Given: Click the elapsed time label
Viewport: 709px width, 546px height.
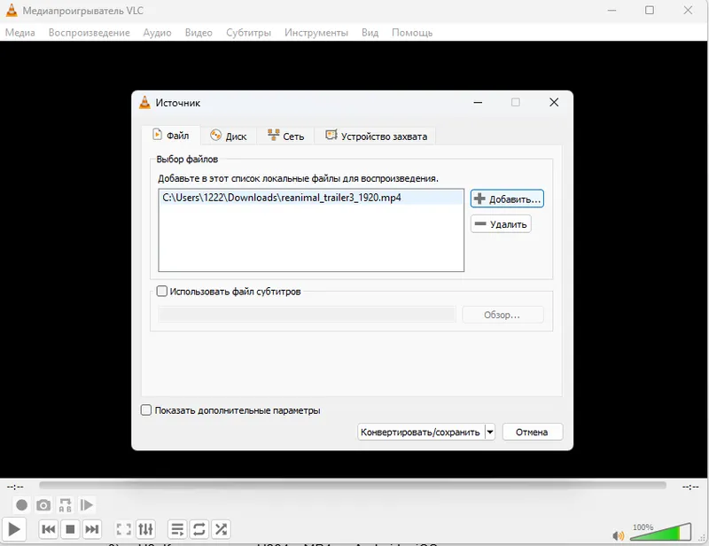Looking at the screenshot, I should tap(15, 487).
